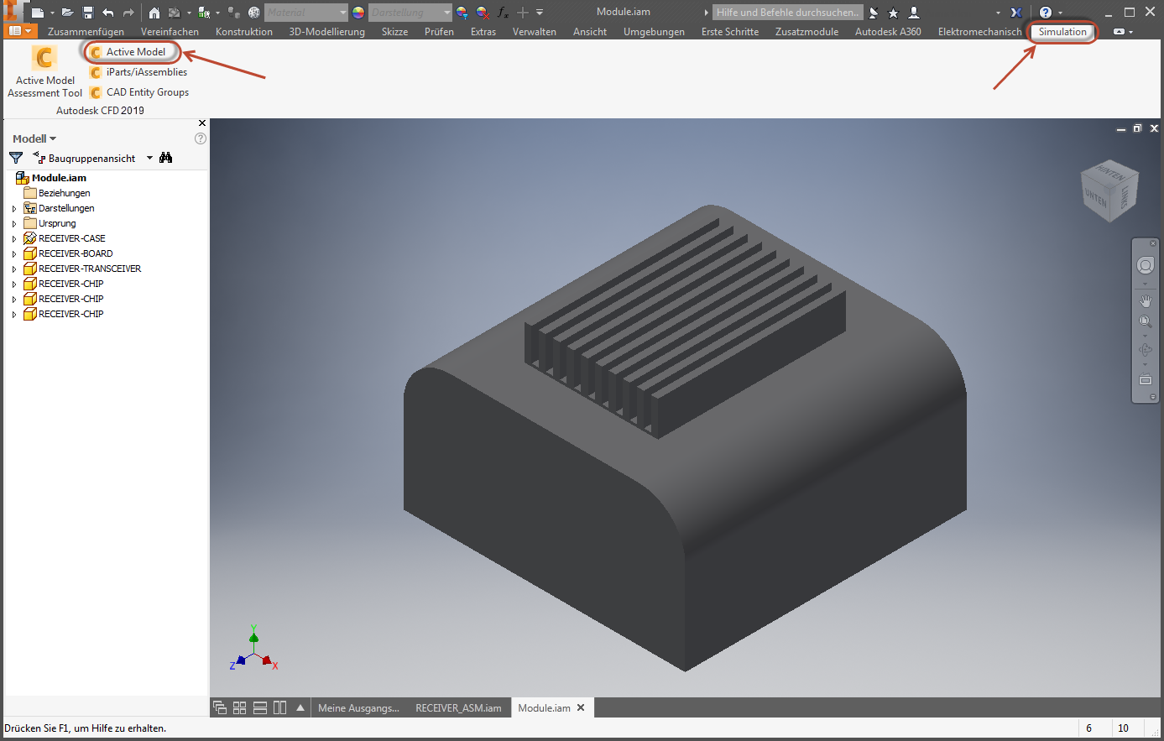Image resolution: width=1164 pixels, height=741 pixels.
Task: Activate the Orbit tool in navigation bar
Action: [x=1146, y=350]
